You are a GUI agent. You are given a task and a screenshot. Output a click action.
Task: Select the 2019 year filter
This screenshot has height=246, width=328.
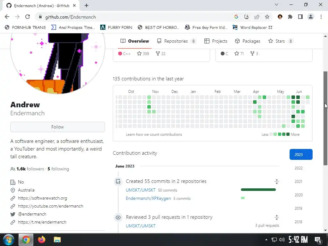pyautogui.click(x=299, y=208)
